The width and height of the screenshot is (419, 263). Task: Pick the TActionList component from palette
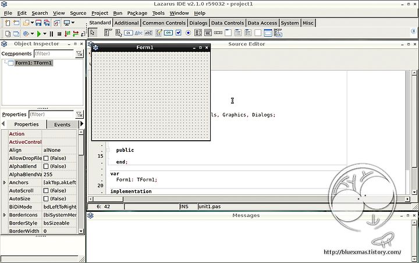pos(278,33)
